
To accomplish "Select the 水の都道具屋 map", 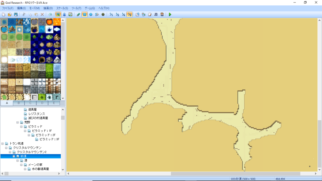I will click(x=40, y=169).
